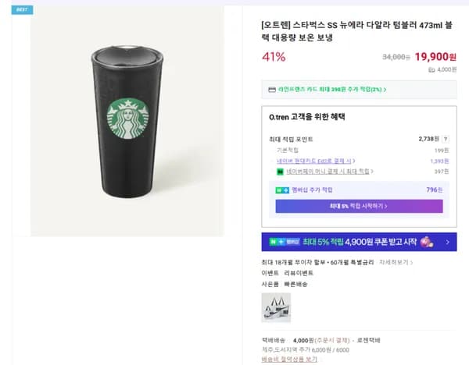Viewport: 469px width, 365px height.
Task: Open the shipping fee saving products link
Action: click(x=288, y=360)
